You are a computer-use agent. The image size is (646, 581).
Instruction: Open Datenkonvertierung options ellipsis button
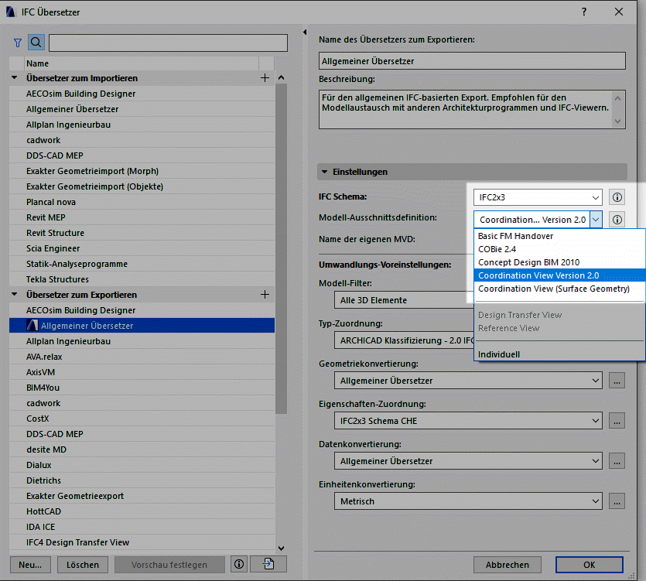(617, 461)
